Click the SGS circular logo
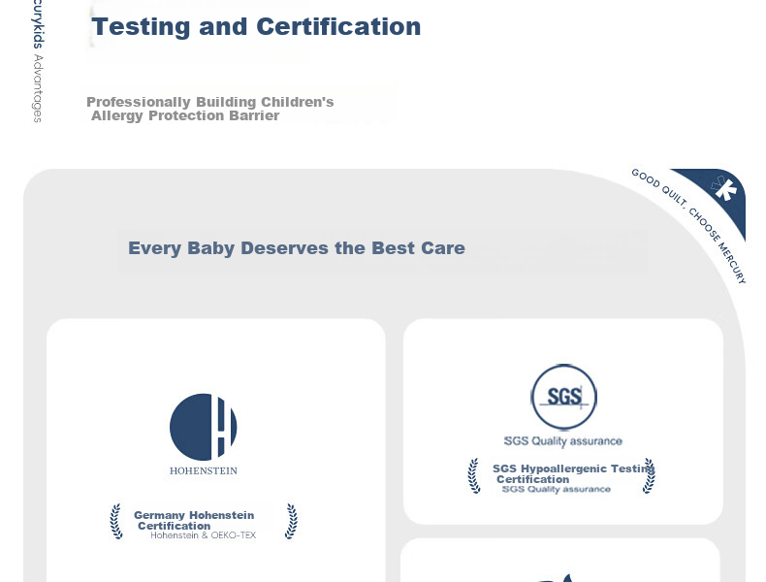 [x=563, y=397]
